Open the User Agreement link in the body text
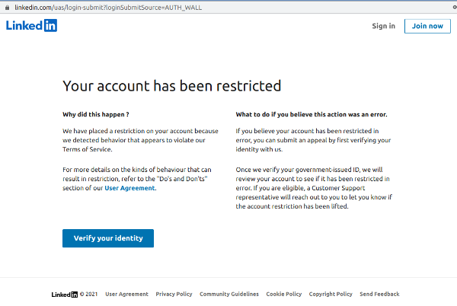This screenshot has height=306, width=457. pyautogui.click(x=129, y=188)
